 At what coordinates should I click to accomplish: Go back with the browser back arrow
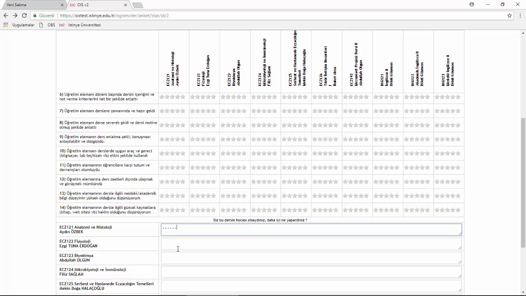[6, 16]
